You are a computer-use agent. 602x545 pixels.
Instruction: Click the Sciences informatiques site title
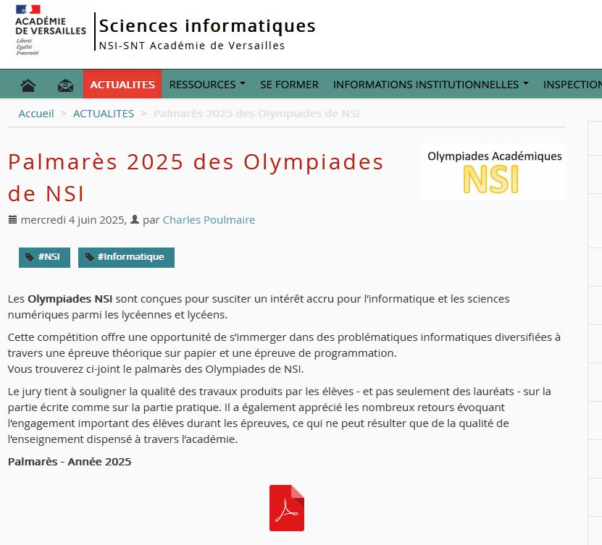[207, 26]
